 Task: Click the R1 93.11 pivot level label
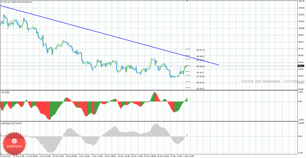click(x=201, y=72)
